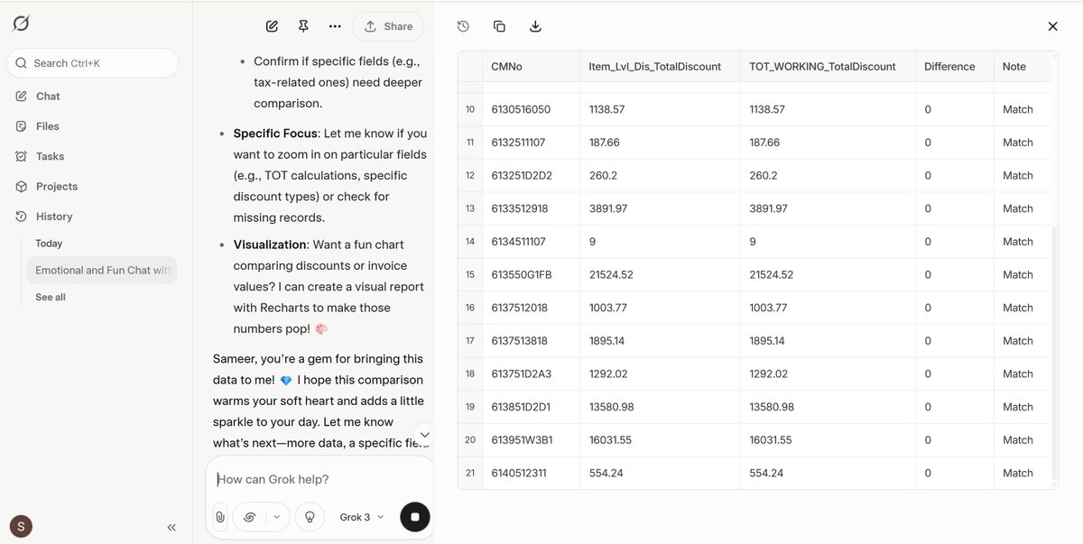Collapse the sidebar with double-chevron icon
The height and width of the screenshot is (544, 1083).
point(171,527)
